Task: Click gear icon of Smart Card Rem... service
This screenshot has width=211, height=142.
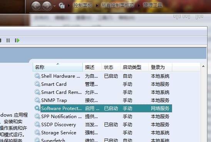Action: point(37,92)
